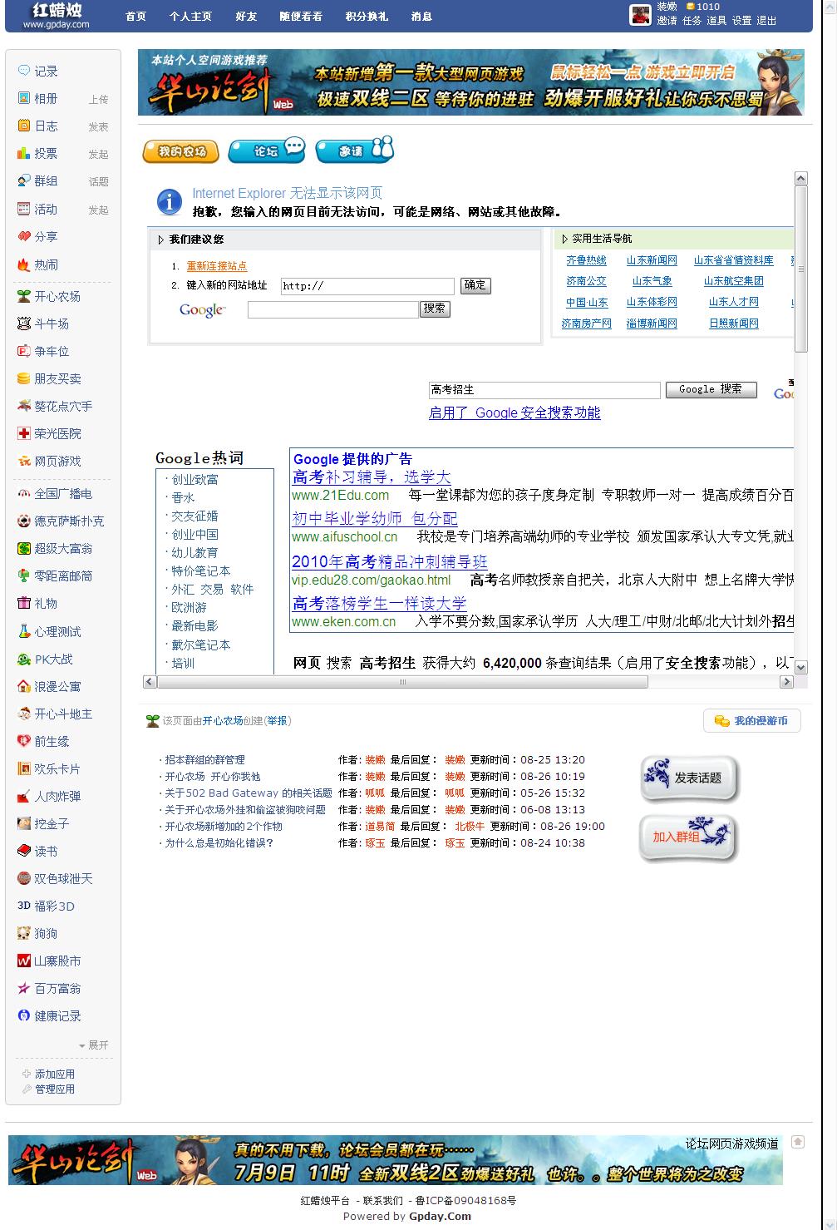Open 随便看看 in top navigation
Screen dimensions: 837x1230
click(x=301, y=16)
